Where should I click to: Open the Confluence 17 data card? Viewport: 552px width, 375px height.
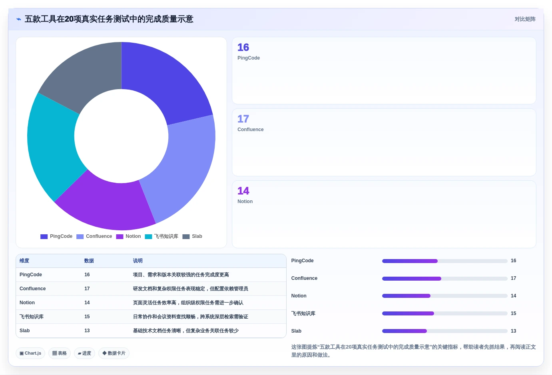coord(384,142)
